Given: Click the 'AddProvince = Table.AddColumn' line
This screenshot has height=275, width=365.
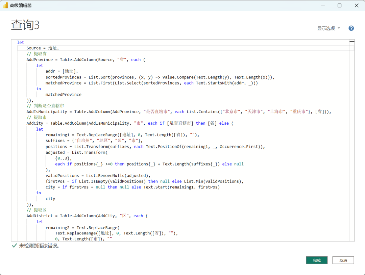Looking at the screenshot, I should point(86,59).
